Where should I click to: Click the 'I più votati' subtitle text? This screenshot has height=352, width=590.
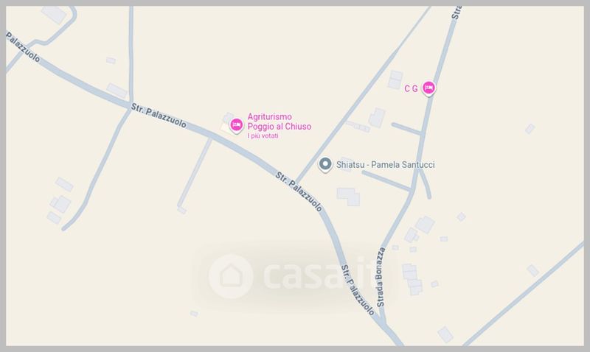pyautogui.click(x=263, y=135)
